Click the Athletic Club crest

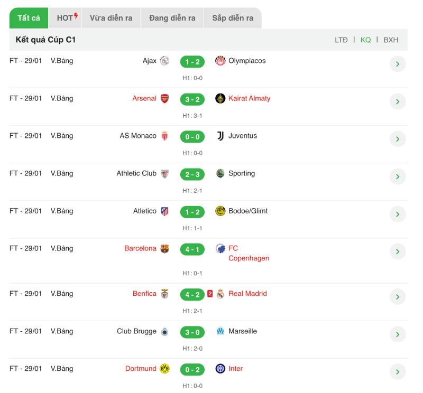click(x=164, y=174)
